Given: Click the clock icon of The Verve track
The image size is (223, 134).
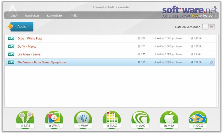Looking at the screenshot, I should coord(139,62).
